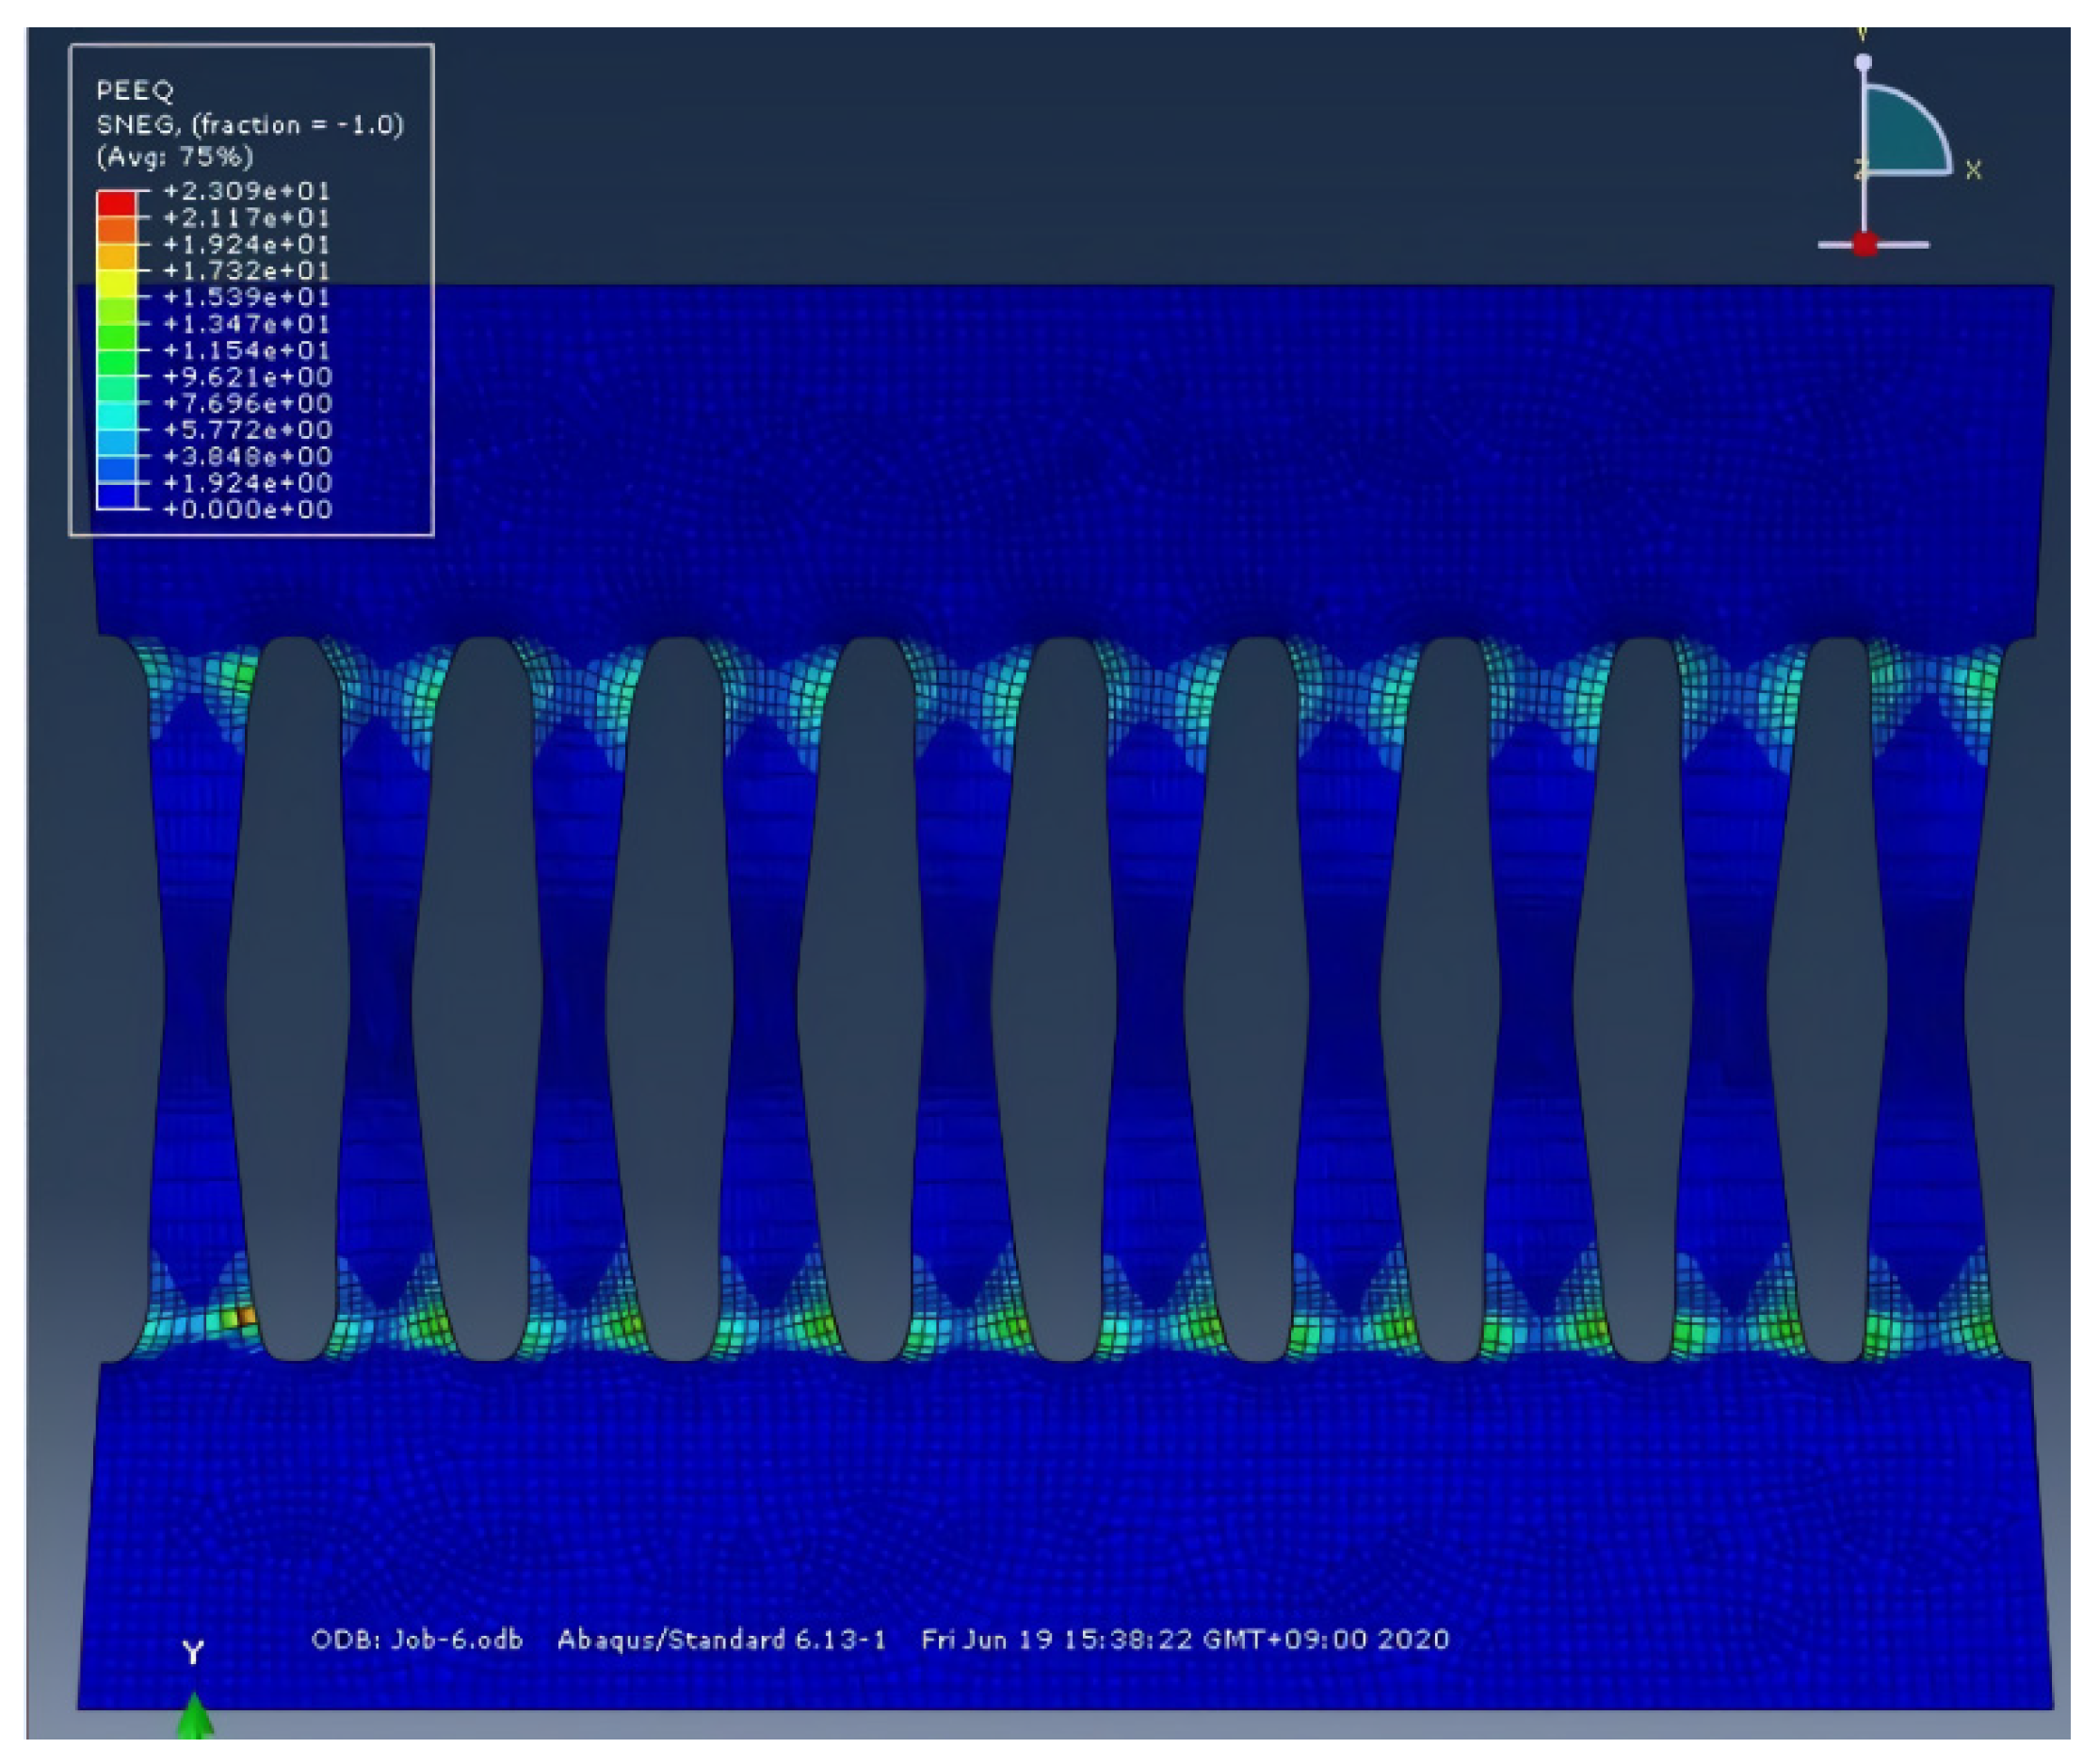Click the orange legend color band
The height and width of the screenshot is (1764, 2099).
(116, 230)
